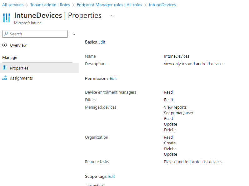Viewport: 249px width, 186px height.
Task: Select Properties in the Manage menu
Action: [x=39, y=68]
